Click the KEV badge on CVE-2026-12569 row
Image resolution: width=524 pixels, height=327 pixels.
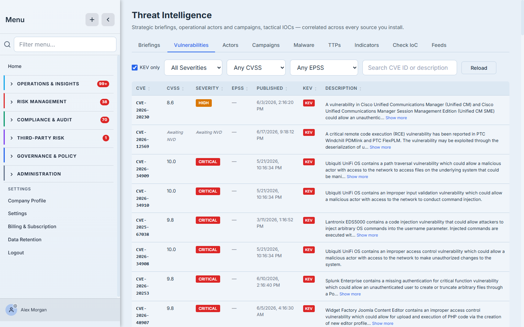click(309, 133)
